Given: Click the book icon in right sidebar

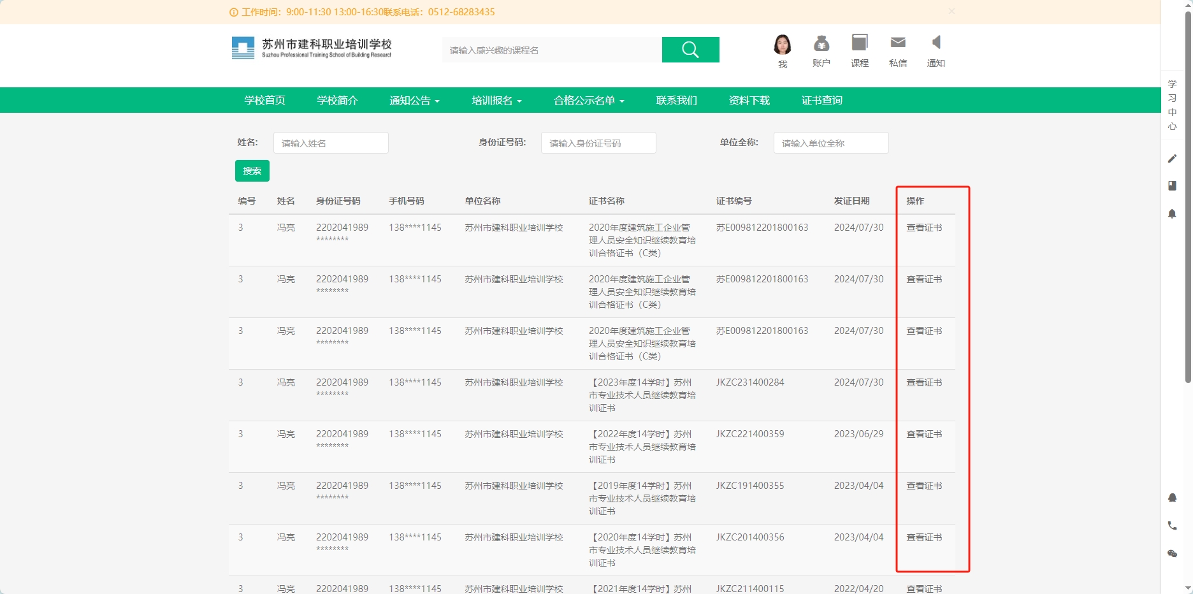Looking at the screenshot, I should pyautogui.click(x=1172, y=185).
